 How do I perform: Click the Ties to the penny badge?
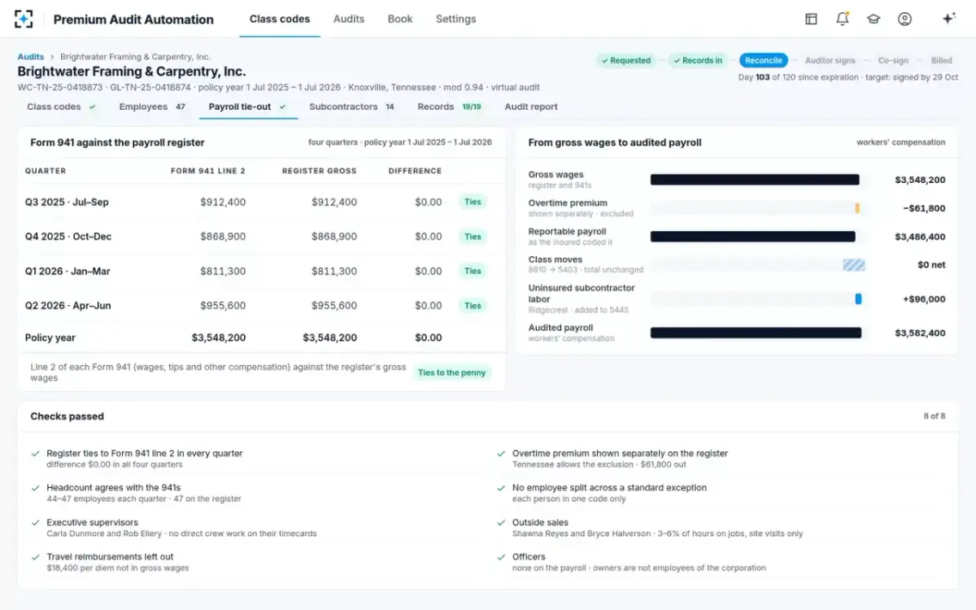451,373
